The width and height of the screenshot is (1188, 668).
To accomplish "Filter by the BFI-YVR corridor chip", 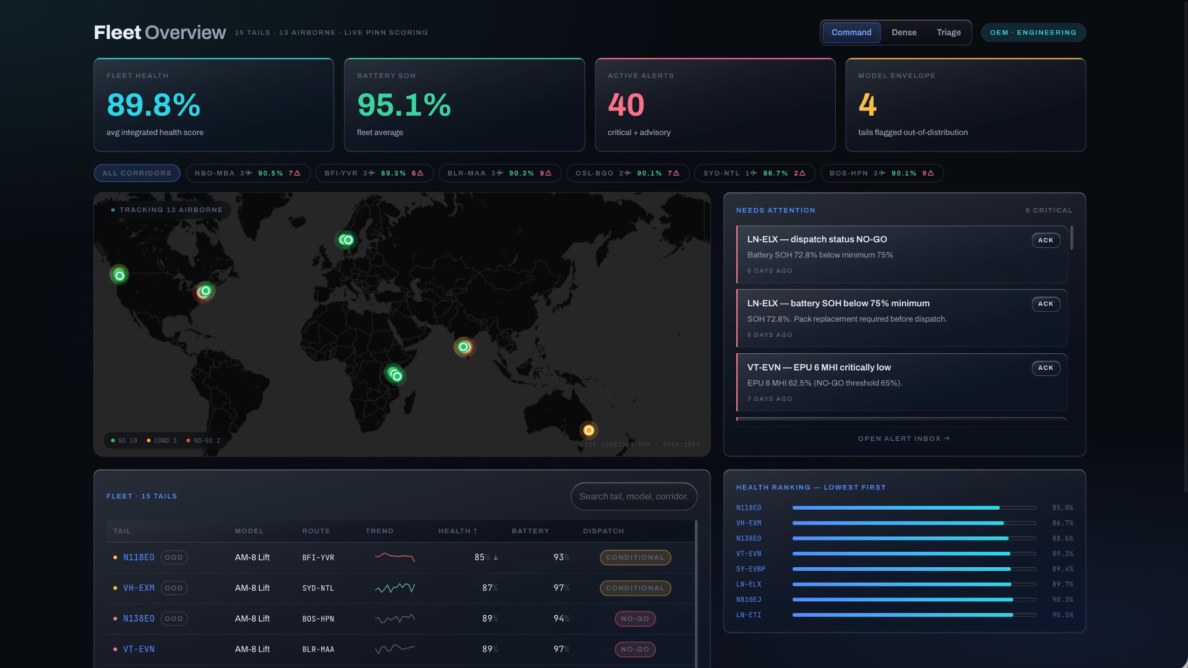I will pos(374,173).
